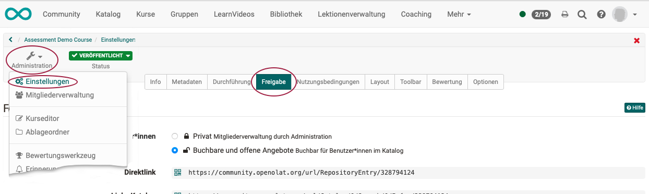Image resolution: width=649 pixels, height=194 pixels.
Task: Open the Veröffentlicht status dropdown
Action: pyautogui.click(x=101, y=55)
